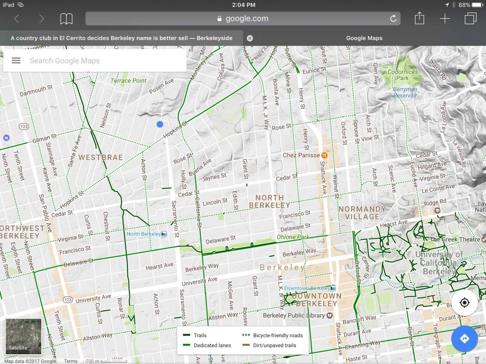
Task: Tap the University of California Berkeley label
Action: [439, 263]
